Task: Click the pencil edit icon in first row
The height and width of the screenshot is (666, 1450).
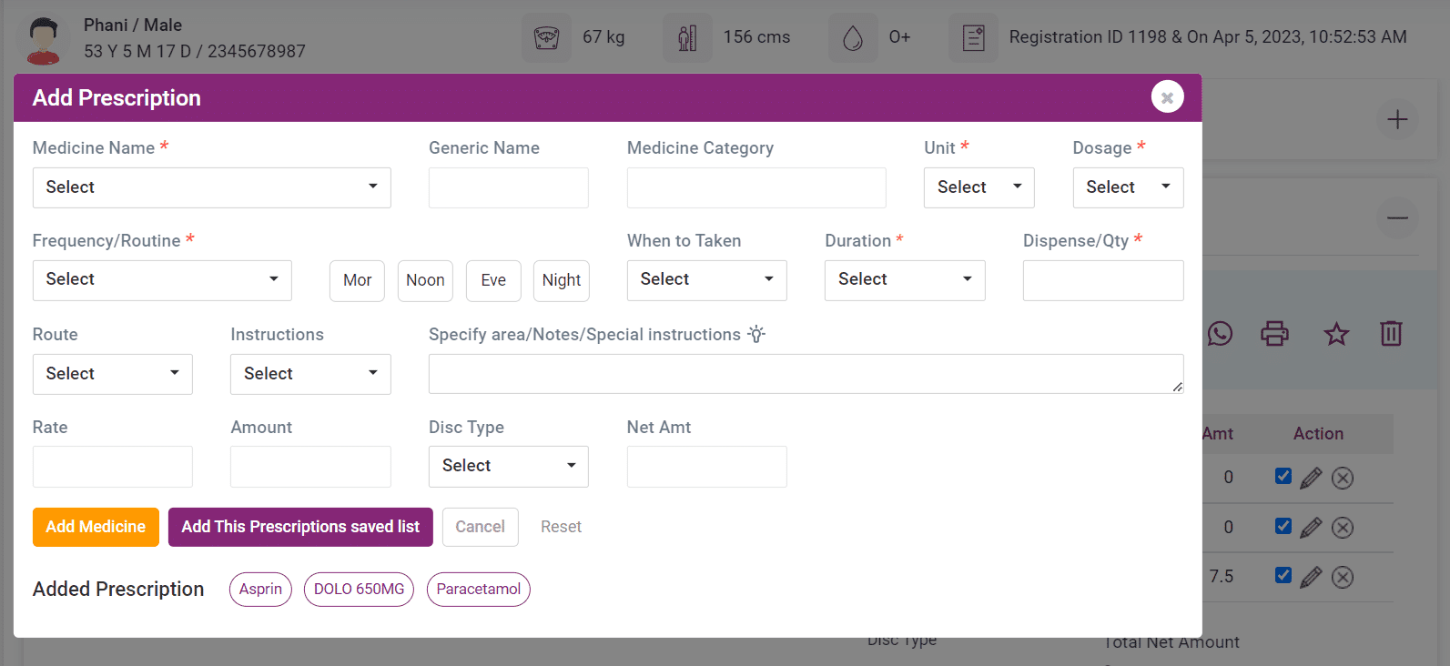Action: [x=1311, y=478]
